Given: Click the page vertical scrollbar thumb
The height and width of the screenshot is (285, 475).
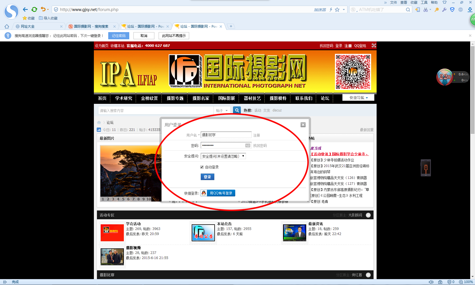Looking at the screenshot, I should [x=472, y=90].
